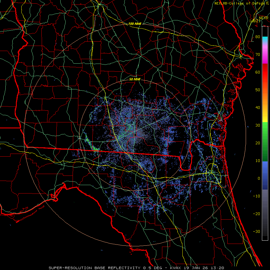The width and height of the screenshot is (270, 270).
Task: Click the "20" value on the dBZ scale
Action: (x=258, y=143)
